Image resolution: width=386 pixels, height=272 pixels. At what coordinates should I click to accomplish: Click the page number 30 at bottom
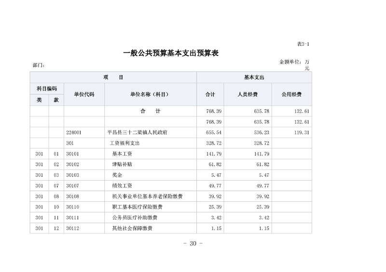[193, 244]
